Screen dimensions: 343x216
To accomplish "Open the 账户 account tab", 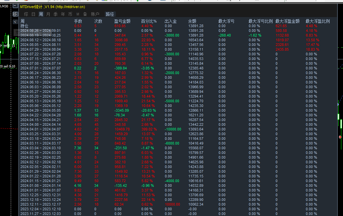I will [95, 14].
